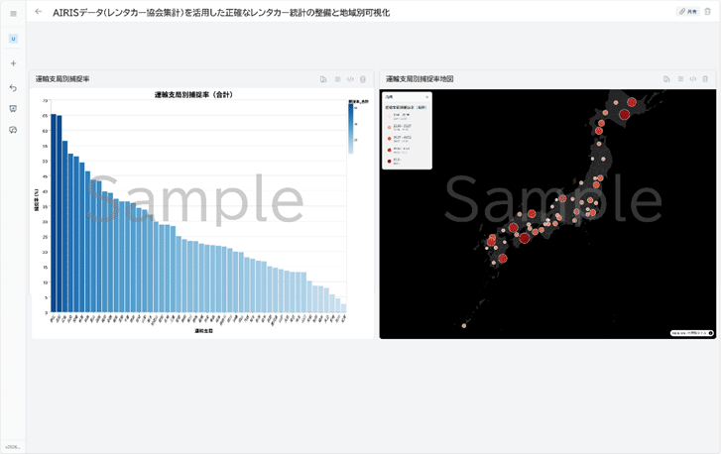View code for the bar chart panel
721x454 pixels.
point(350,79)
